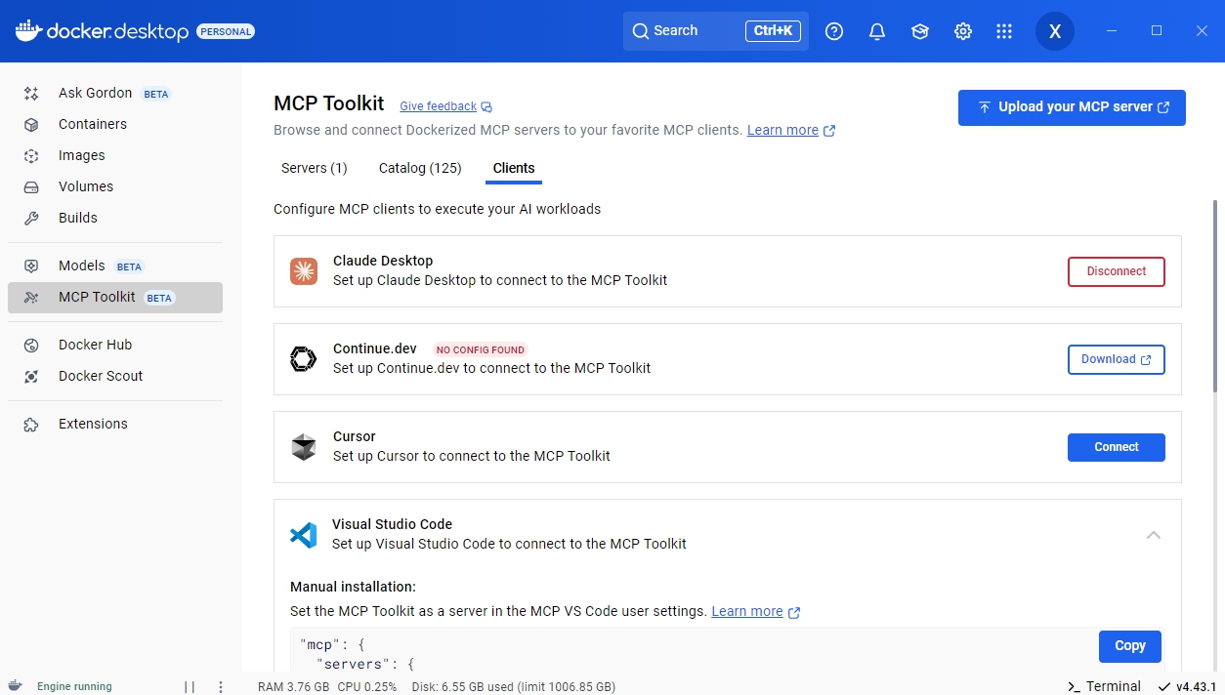The width and height of the screenshot is (1225, 695).
Task: Open the help question mark menu
Action: point(834,31)
